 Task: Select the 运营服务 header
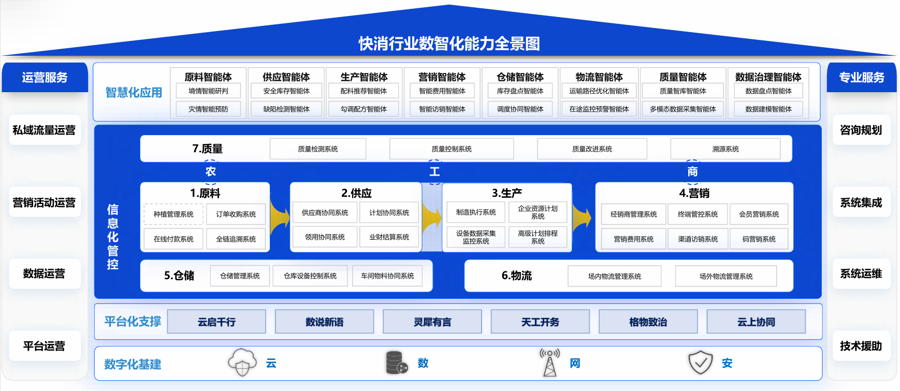[x=45, y=78]
